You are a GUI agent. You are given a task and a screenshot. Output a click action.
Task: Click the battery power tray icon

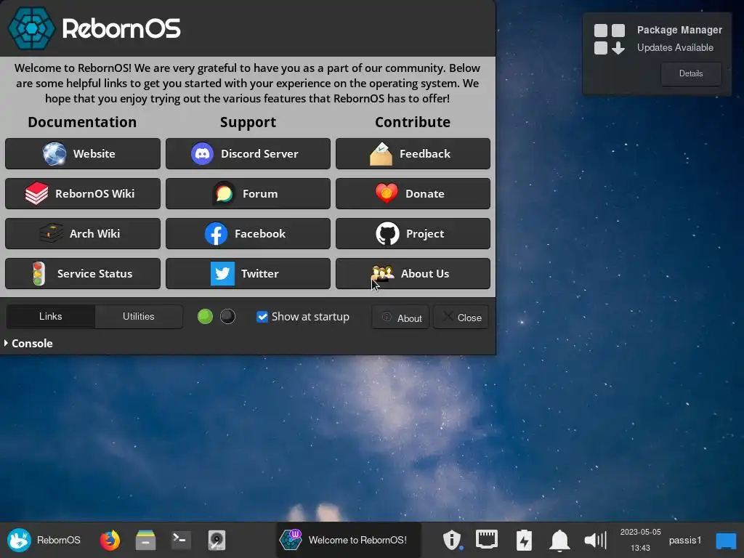[x=524, y=540]
